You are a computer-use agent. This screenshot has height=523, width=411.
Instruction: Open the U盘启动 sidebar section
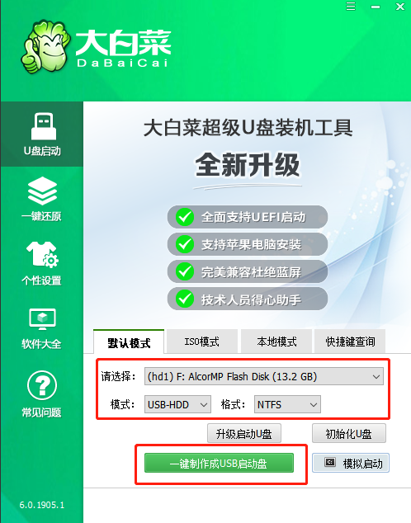42,134
